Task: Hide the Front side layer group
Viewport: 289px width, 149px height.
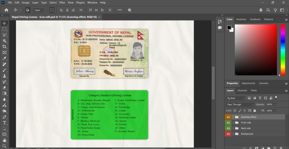Action: click(x=228, y=123)
